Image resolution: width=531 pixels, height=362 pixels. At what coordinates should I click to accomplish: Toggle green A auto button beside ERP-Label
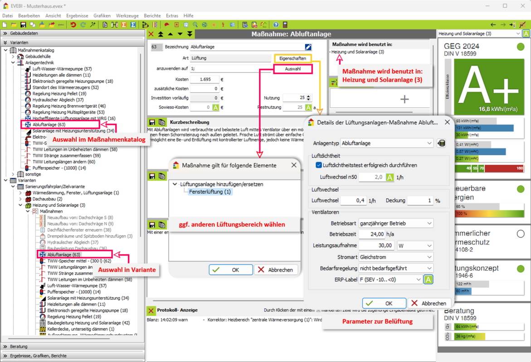(428, 280)
